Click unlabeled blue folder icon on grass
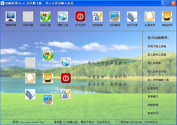This screenshot has width=177, height=125. pyautogui.click(x=30, y=94)
